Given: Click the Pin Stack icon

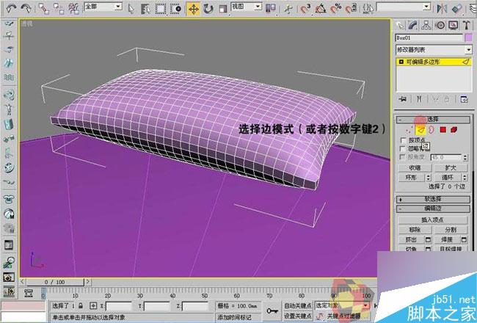Looking at the screenshot, I should (403, 99).
